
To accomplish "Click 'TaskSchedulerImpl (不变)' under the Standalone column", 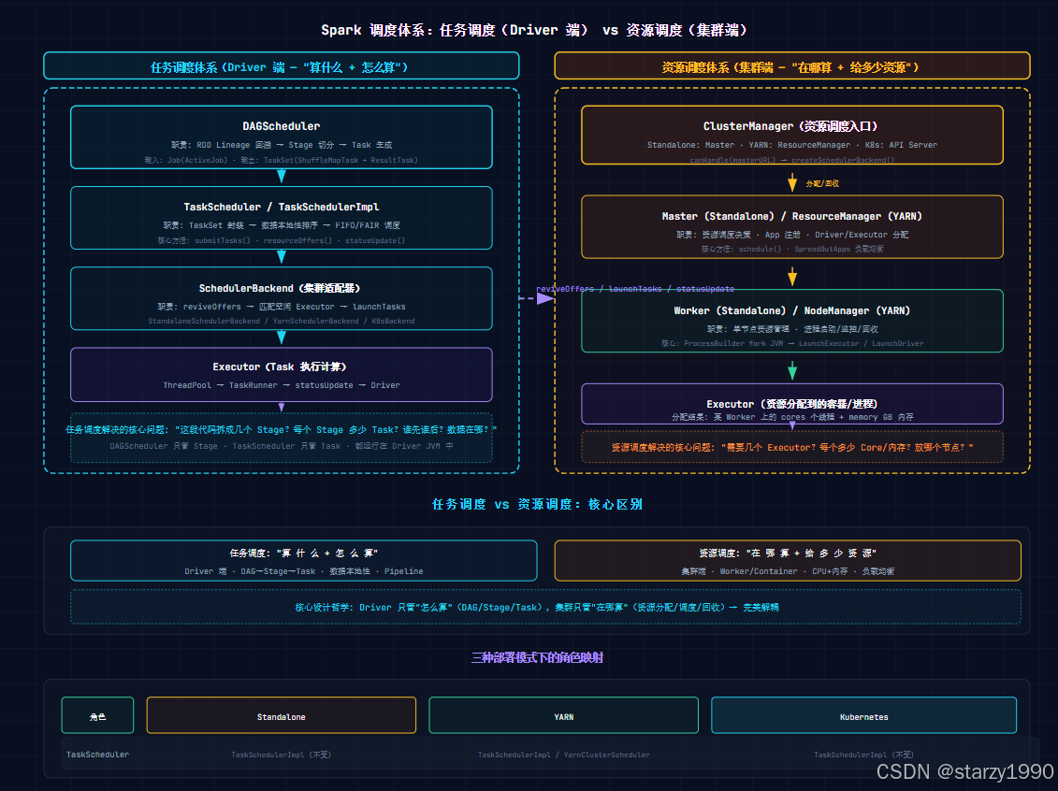I will (282, 755).
